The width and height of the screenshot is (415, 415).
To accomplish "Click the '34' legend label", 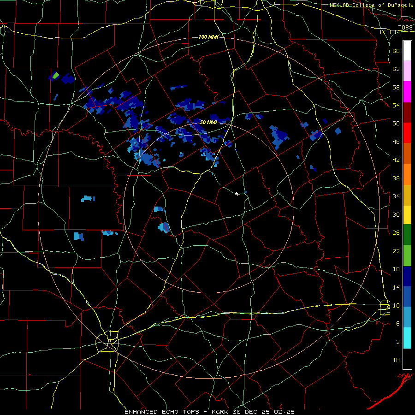I will tap(396, 196).
